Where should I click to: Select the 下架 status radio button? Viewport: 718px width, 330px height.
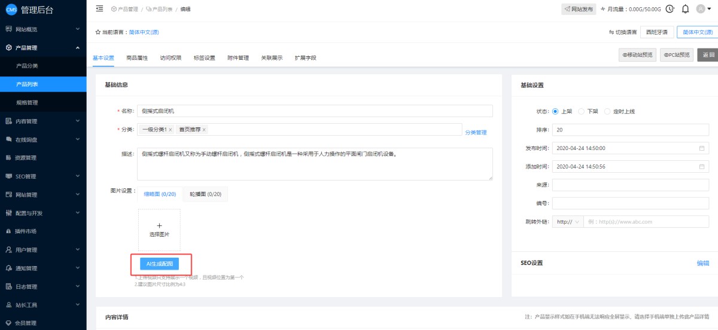tap(582, 111)
